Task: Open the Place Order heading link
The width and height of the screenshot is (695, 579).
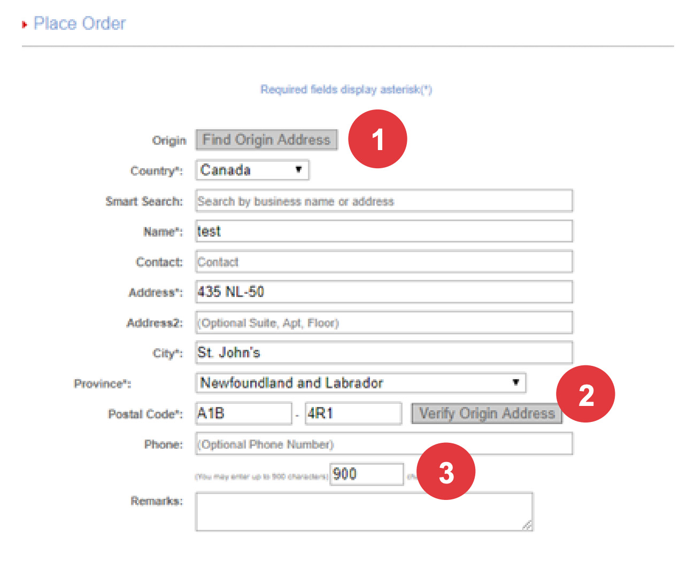Action: click(80, 24)
